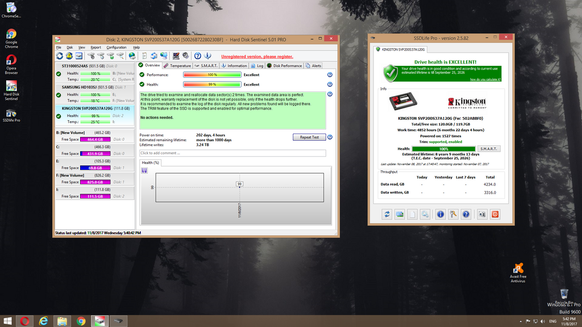Open the Report menu

click(95, 47)
